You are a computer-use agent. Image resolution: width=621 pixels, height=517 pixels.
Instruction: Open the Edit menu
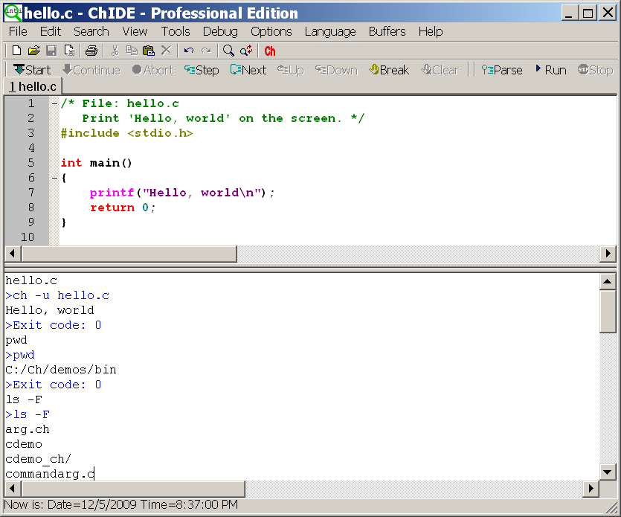(51, 31)
